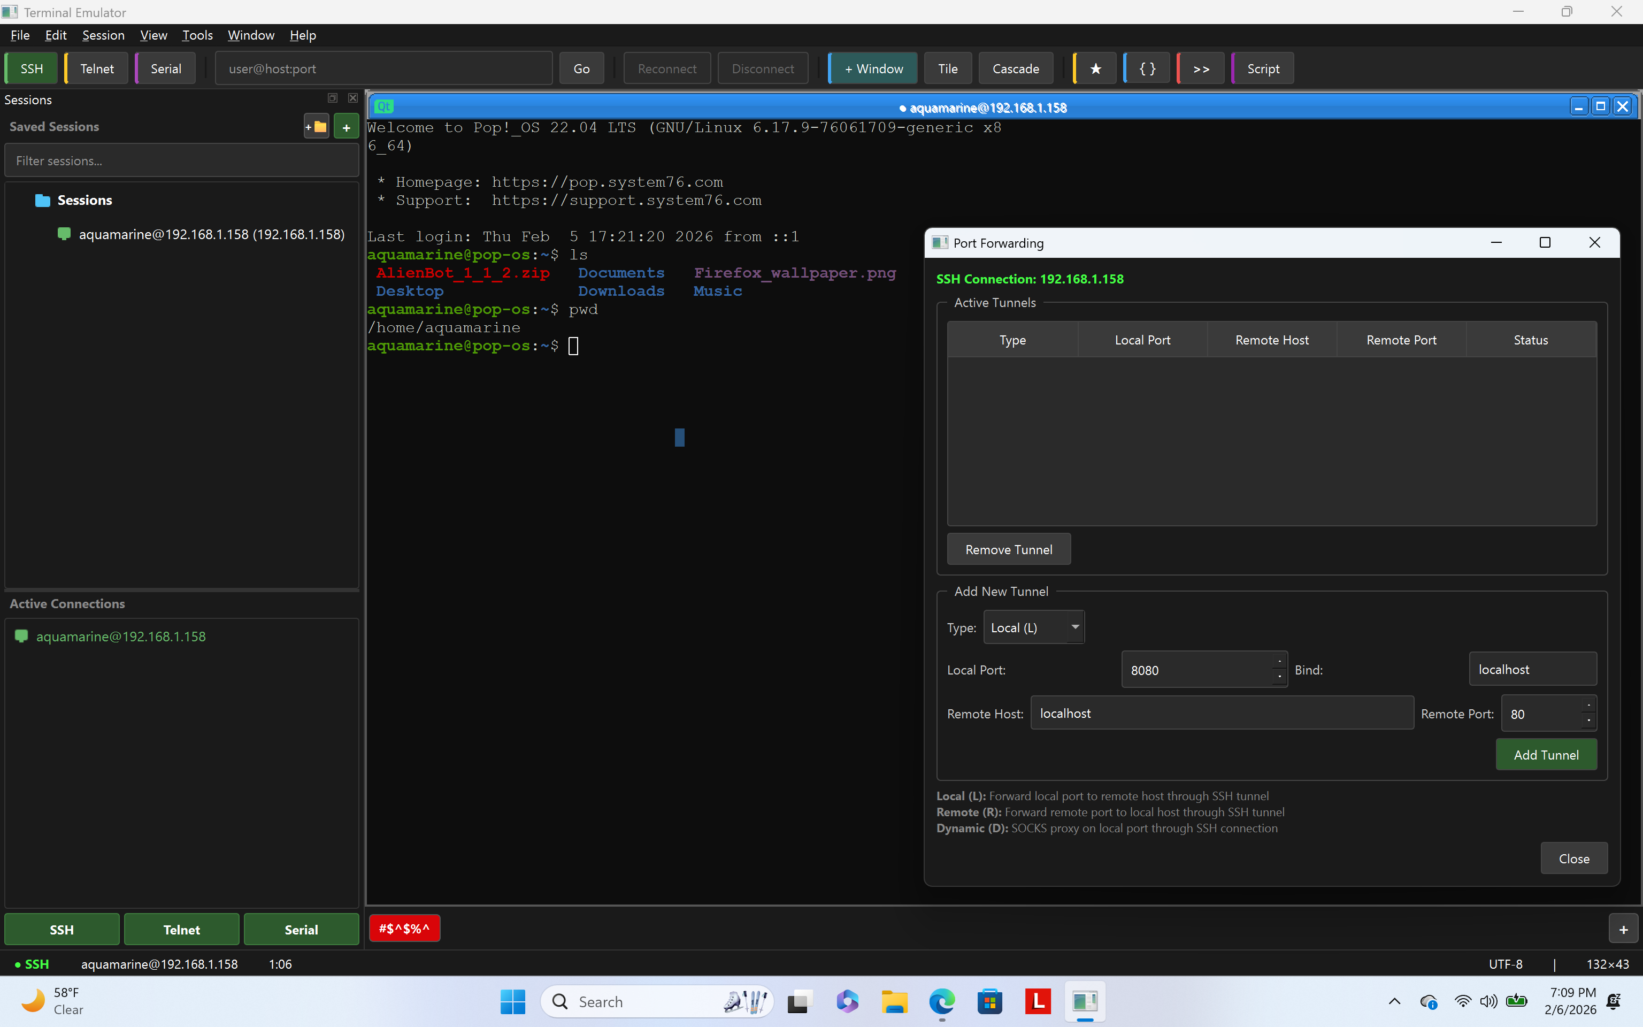Click the Add Tunnel button

pyautogui.click(x=1546, y=755)
